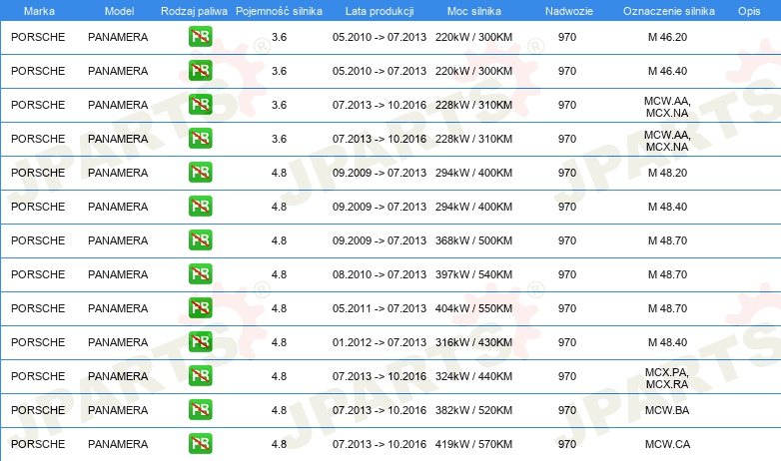Click the petrol fuel icon in the M 46.40 row
Screen dimensions: 781x461
pos(200,71)
